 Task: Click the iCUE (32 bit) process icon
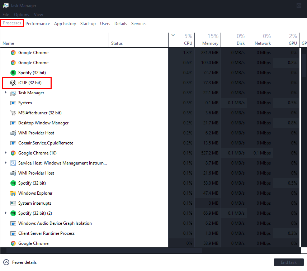(x=13, y=83)
